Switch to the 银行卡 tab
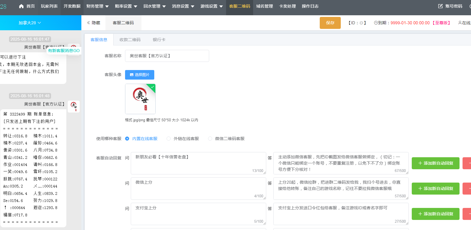Screen dimensions: 471x230 click(159, 40)
